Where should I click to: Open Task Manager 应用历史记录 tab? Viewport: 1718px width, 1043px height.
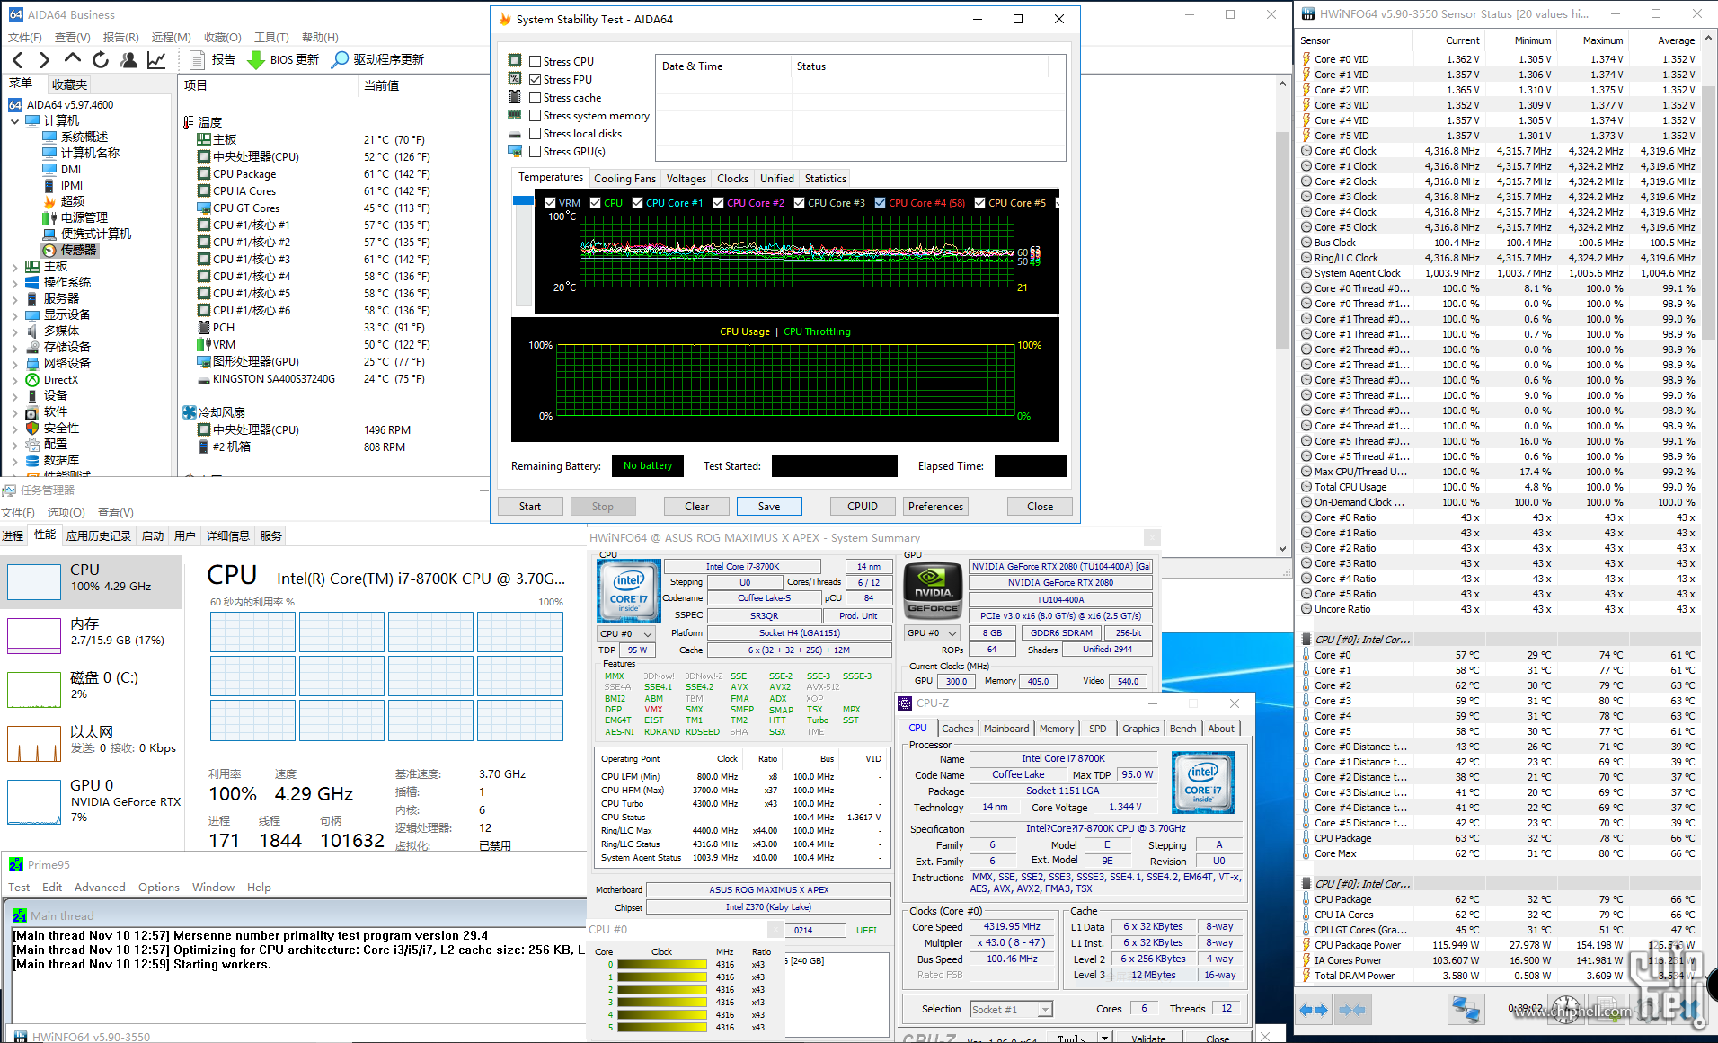(98, 535)
